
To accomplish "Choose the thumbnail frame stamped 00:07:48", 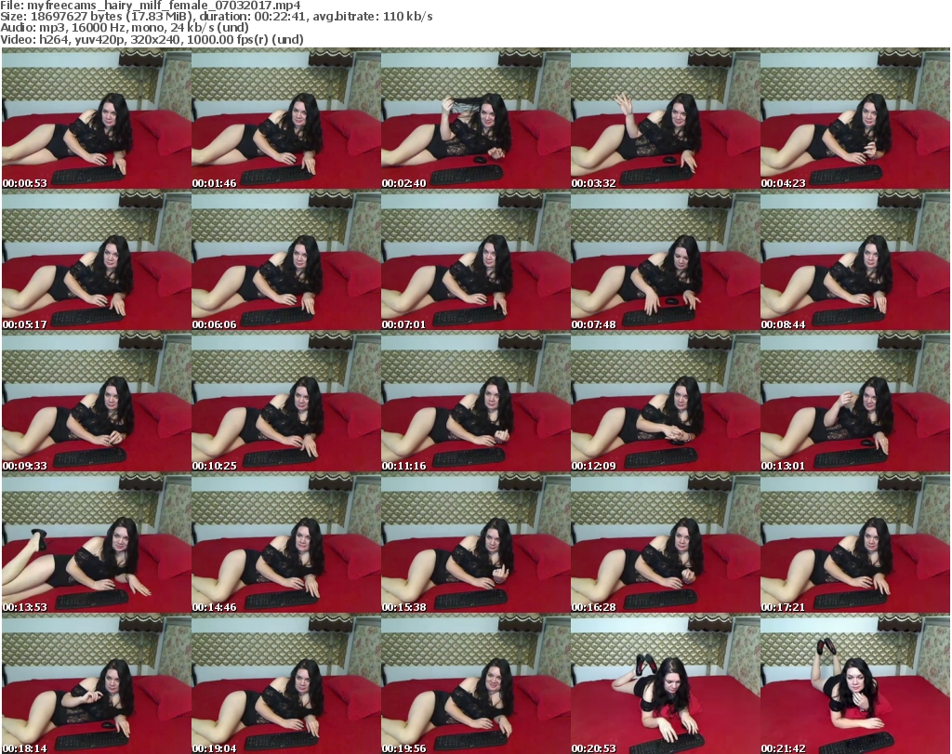I will pos(666,259).
